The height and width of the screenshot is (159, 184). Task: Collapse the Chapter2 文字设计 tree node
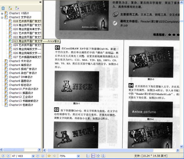(x=2, y=17)
